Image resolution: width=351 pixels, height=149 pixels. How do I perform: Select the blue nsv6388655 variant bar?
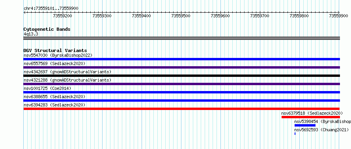(181, 101)
